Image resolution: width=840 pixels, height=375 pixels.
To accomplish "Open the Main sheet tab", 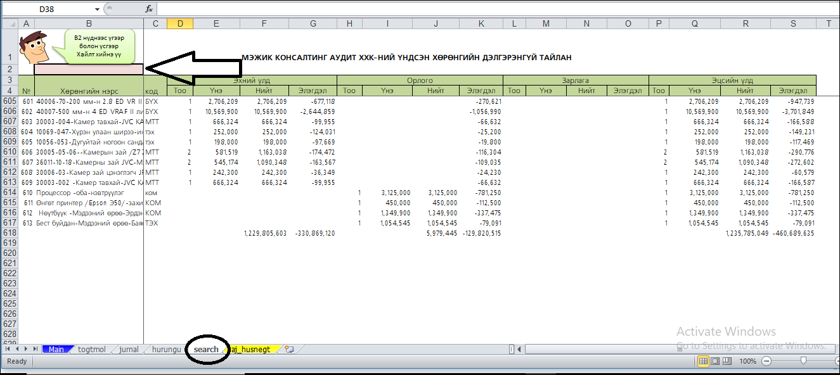I will point(56,349).
